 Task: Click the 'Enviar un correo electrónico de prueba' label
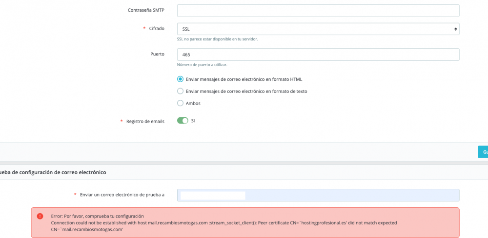(122, 195)
